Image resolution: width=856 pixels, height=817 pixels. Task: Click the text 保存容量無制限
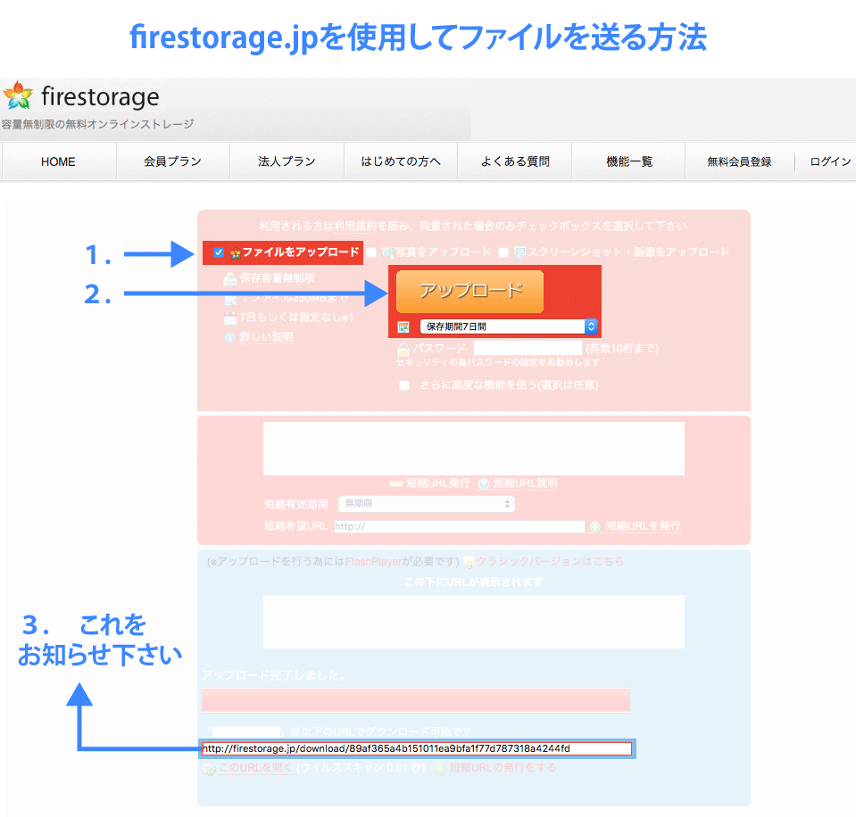(278, 278)
